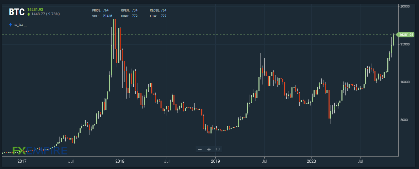Click the PRICE value 764
This screenshot has height=169, width=419.
click(106, 10)
